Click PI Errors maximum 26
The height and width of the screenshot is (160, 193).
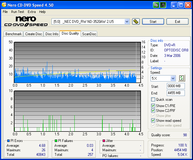point(43,150)
